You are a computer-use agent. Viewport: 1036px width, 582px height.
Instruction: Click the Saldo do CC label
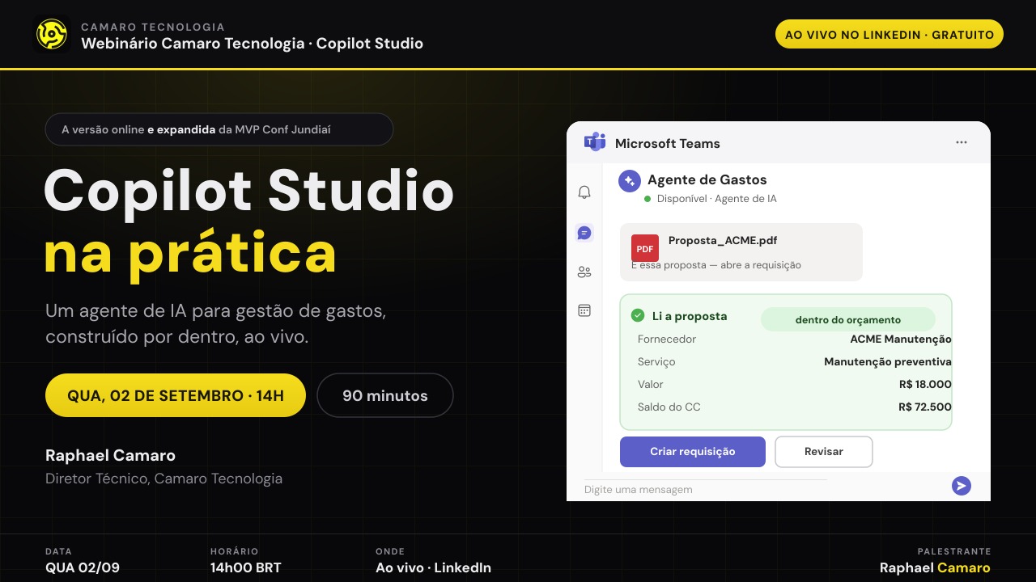[669, 407]
